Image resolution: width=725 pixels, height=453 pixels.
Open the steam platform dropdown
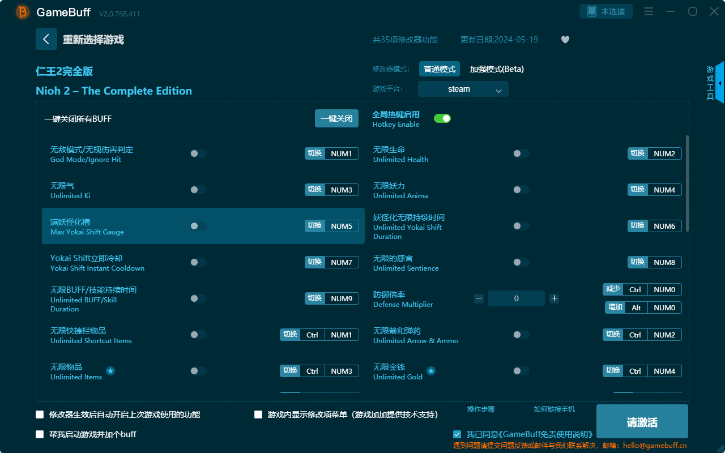click(x=463, y=89)
